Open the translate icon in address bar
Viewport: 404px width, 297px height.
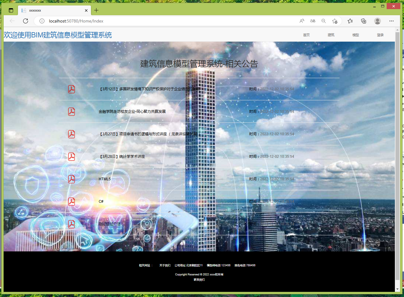(x=313, y=21)
